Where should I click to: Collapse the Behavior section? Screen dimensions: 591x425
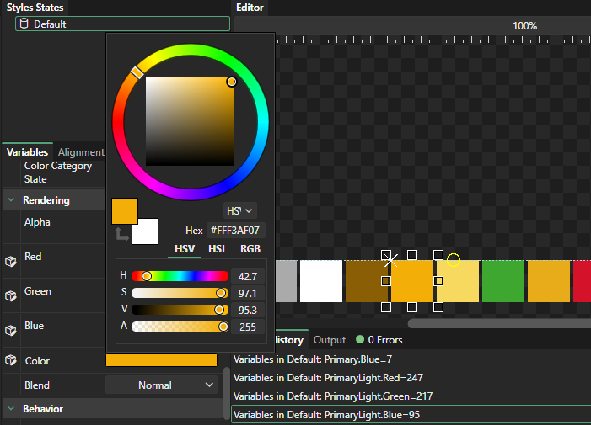click(x=12, y=409)
